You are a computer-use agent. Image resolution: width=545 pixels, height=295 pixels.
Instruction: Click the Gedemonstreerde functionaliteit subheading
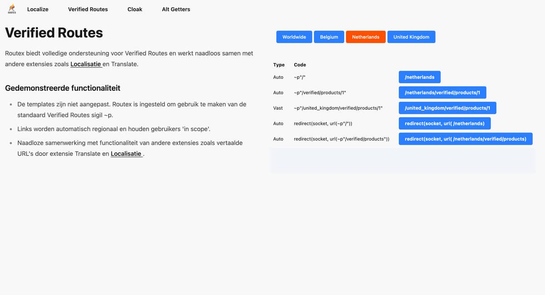[x=63, y=88]
